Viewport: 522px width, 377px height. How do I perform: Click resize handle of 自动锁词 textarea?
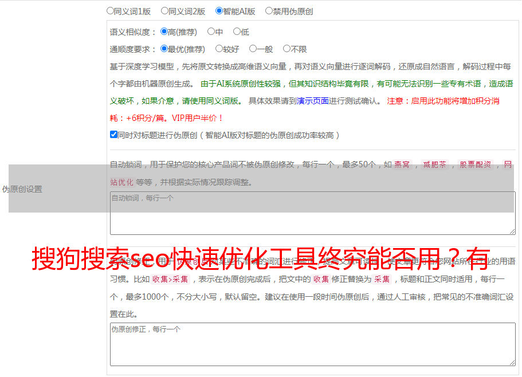[x=512, y=231]
